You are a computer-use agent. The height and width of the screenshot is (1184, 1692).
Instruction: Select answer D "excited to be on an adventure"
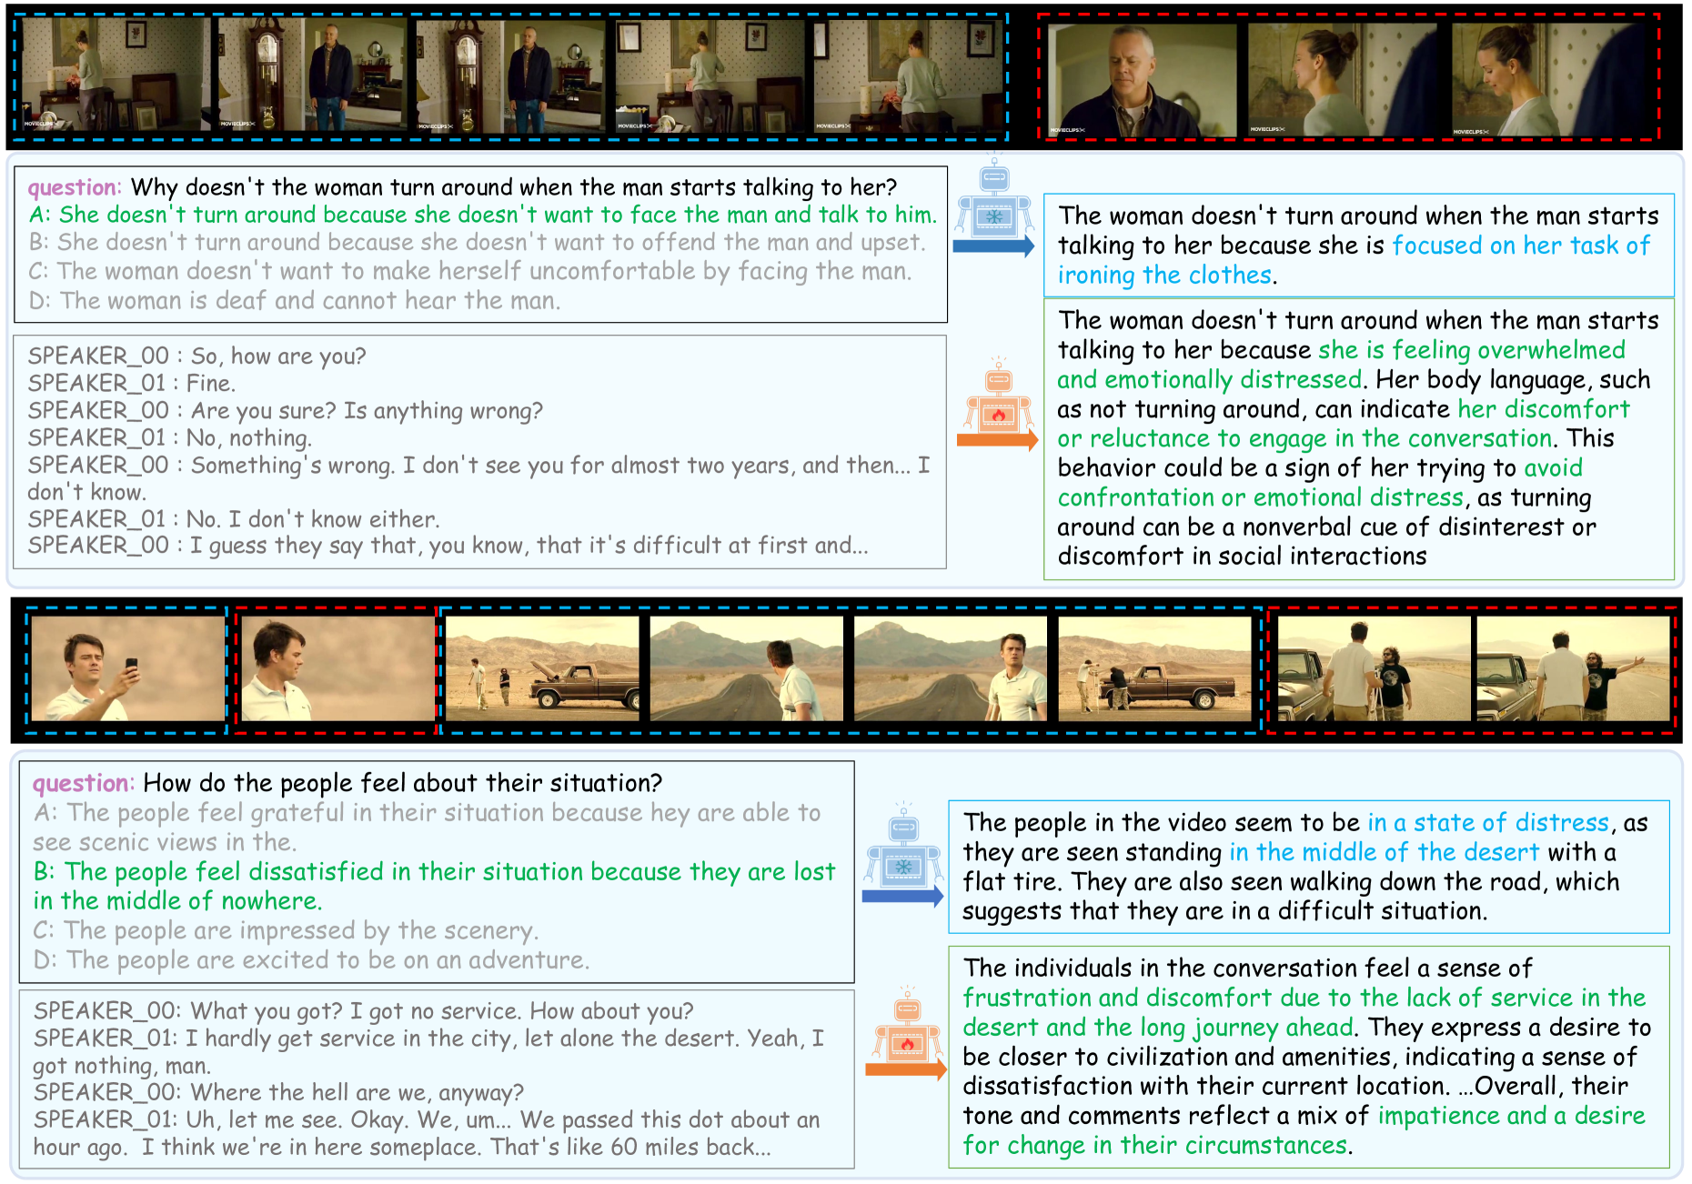tap(311, 959)
